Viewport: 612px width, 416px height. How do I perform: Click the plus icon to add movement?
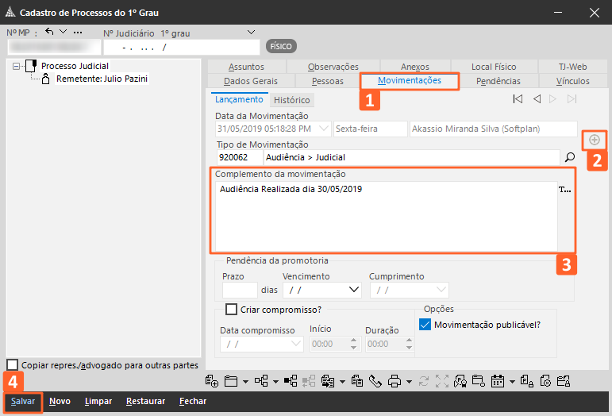coord(594,139)
